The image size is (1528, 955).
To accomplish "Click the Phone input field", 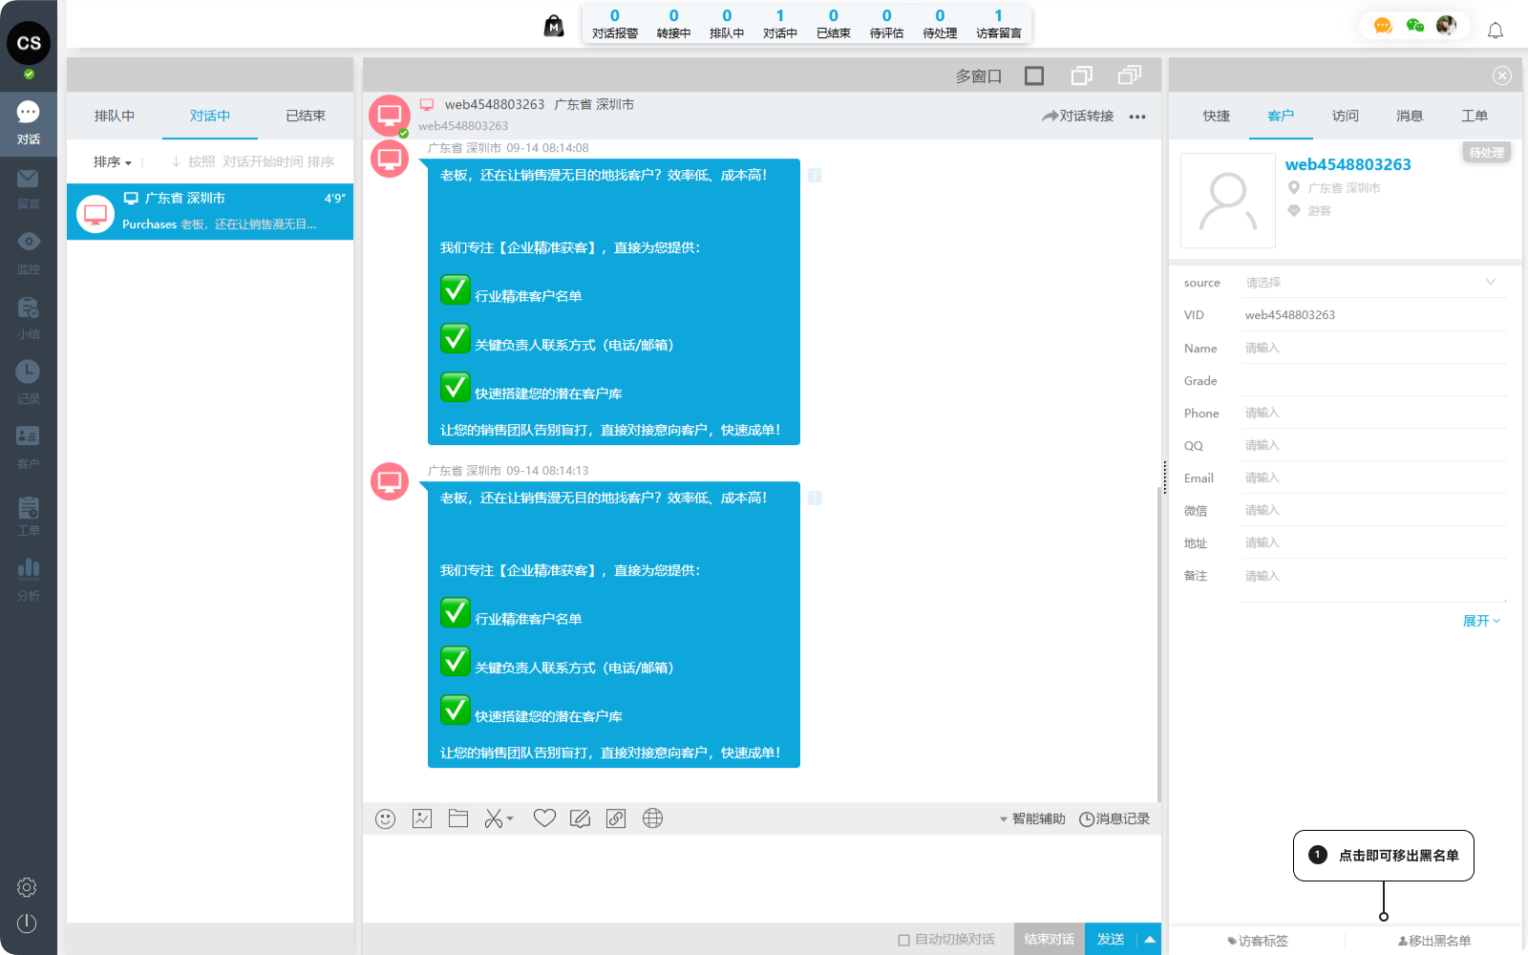I will coord(1373,414).
